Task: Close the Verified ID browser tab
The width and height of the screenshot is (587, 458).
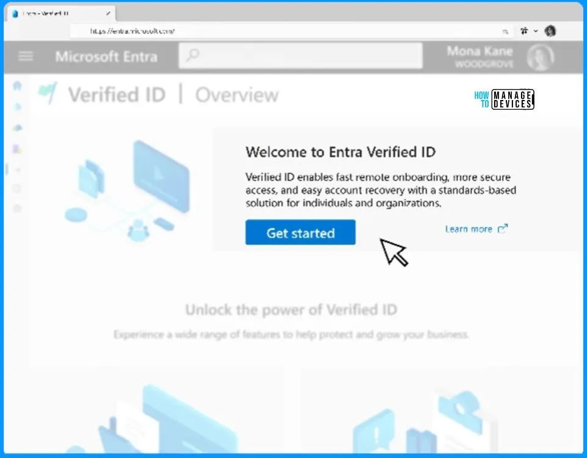Action: 108,13
